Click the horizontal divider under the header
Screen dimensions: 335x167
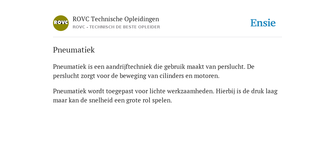coord(167,37)
